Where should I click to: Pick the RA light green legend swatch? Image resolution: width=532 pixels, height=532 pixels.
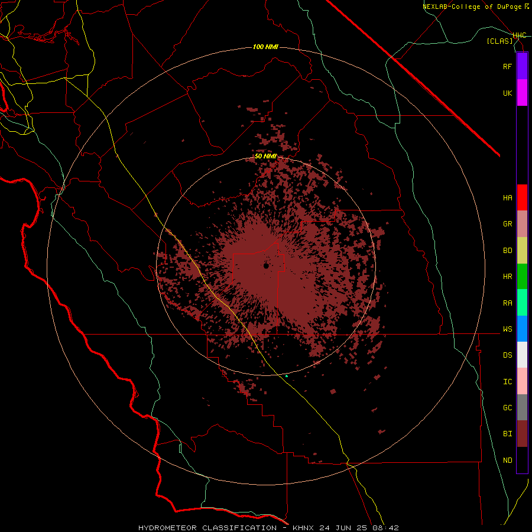(522, 303)
